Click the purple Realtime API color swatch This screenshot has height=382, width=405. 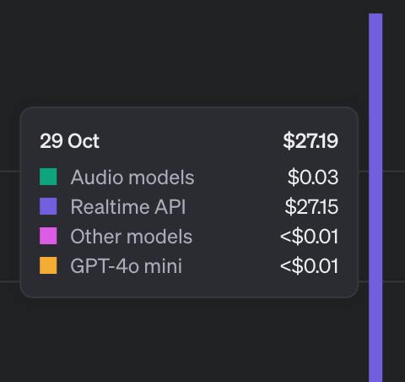click(48, 206)
